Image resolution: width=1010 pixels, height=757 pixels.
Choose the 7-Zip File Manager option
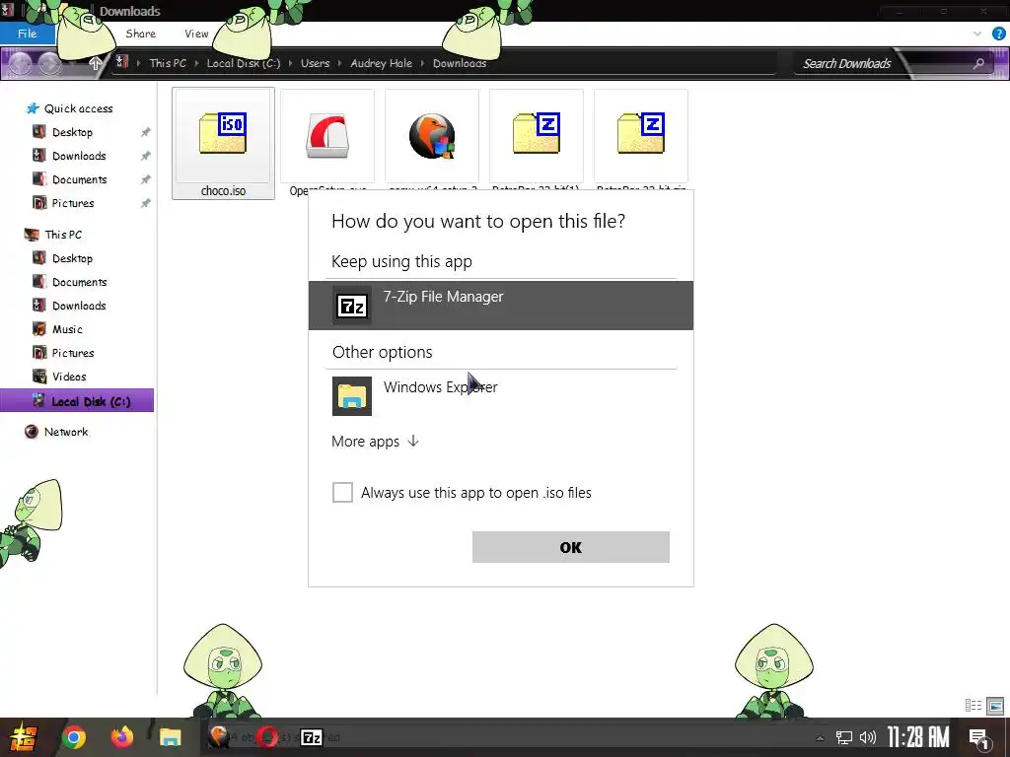(500, 306)
